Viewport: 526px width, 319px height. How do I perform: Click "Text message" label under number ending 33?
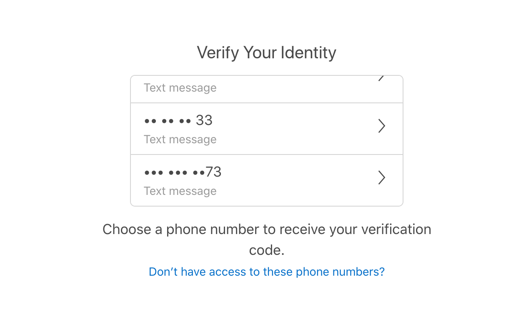[180, 140]
